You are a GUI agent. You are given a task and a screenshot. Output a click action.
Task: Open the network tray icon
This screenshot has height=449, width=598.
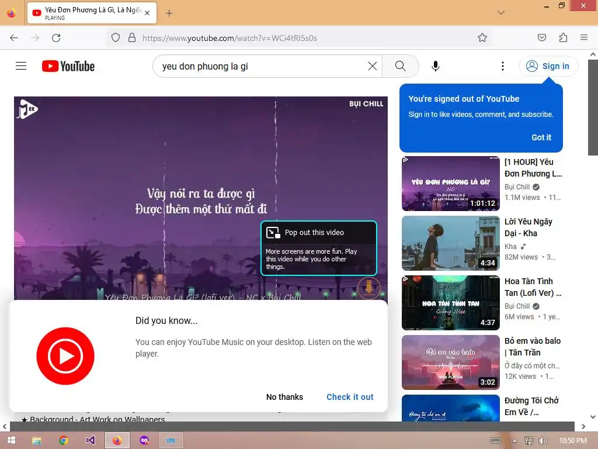pyautogui.click(x=529, y=441)
